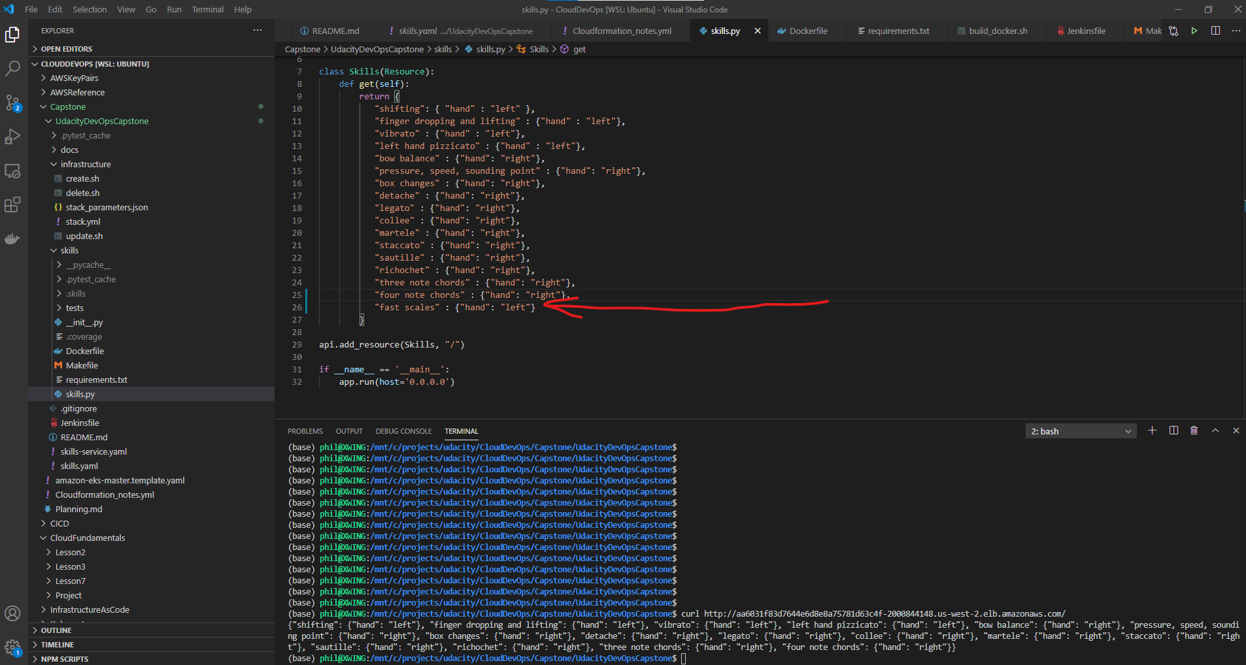The image size is (1246, 665).
Task: Click line number 25 in gutter
Action: [297, 295]
